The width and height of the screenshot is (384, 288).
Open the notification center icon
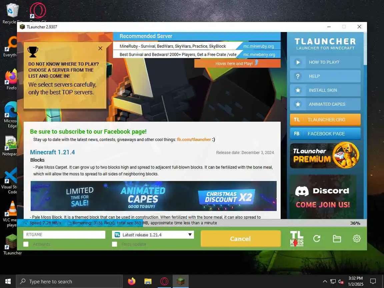(x=373, y=281)
